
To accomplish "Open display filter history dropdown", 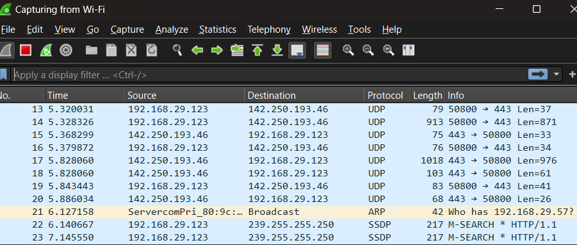I will point(557,74).
